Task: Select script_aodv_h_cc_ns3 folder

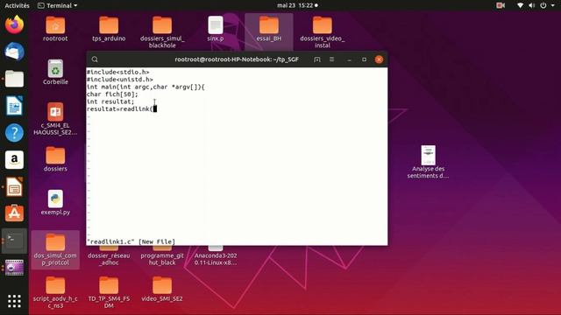Action: point(55,293)
